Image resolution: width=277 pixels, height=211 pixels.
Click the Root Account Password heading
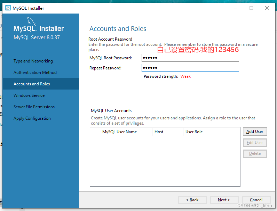pyautogui.click(x=110, y=39)
